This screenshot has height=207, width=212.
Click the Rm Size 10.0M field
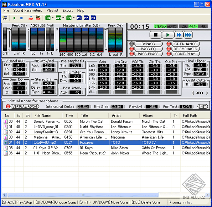coord(117,107)
